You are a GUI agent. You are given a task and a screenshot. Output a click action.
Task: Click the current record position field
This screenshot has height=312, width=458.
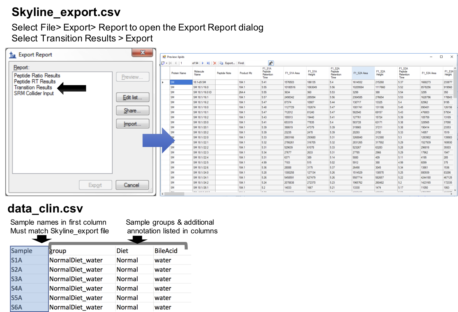186,63
